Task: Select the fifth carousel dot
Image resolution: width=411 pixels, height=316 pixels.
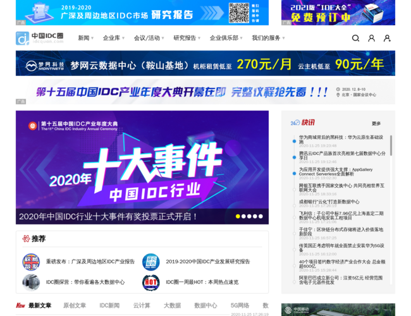Action: tap(261, 216)
